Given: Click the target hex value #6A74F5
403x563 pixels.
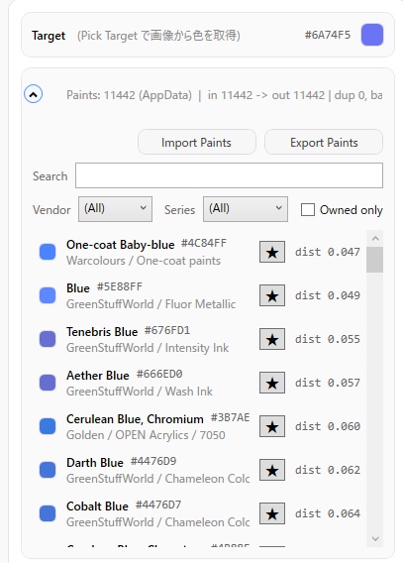Looking at the screenshot, I should click(328, 35).
